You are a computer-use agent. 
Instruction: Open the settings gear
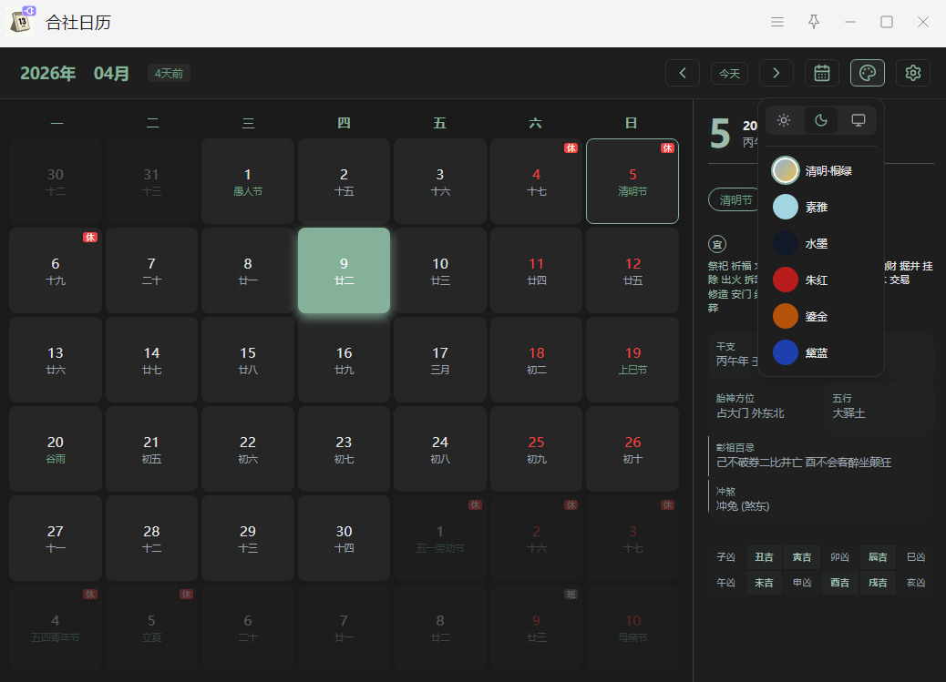(913, 73)
